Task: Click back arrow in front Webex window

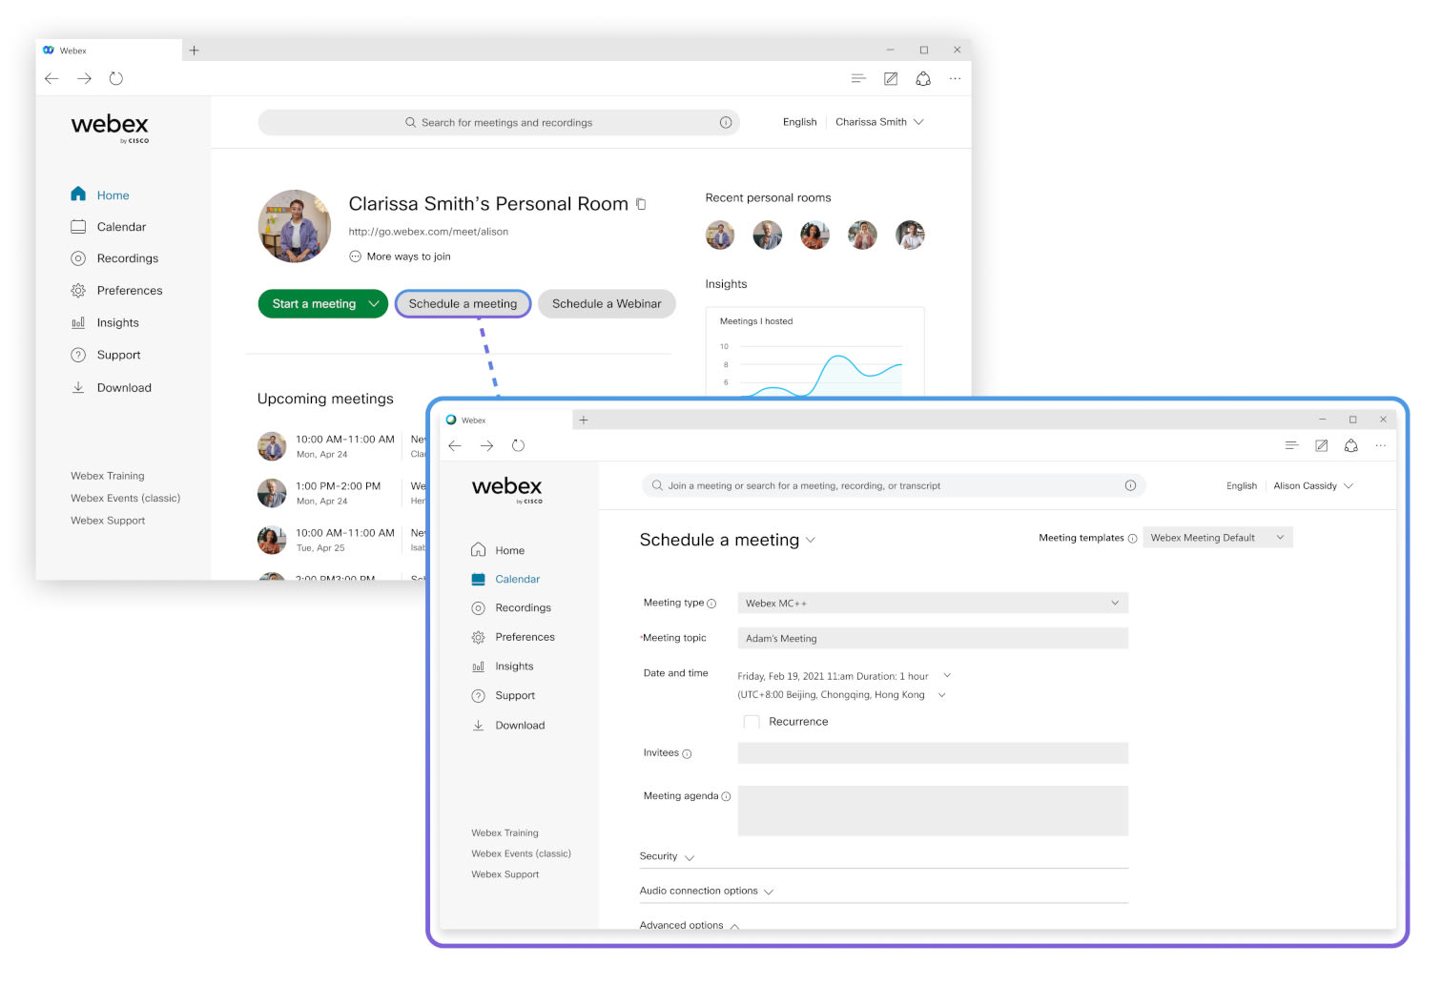Action: (x=455, y=446)
